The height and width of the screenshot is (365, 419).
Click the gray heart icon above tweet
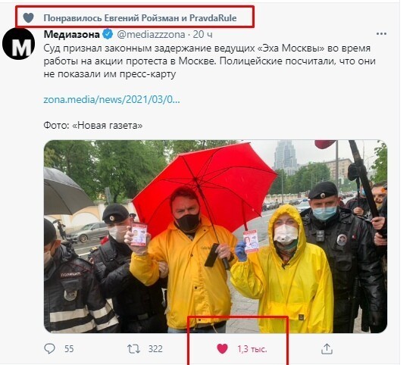pos(29,17)
